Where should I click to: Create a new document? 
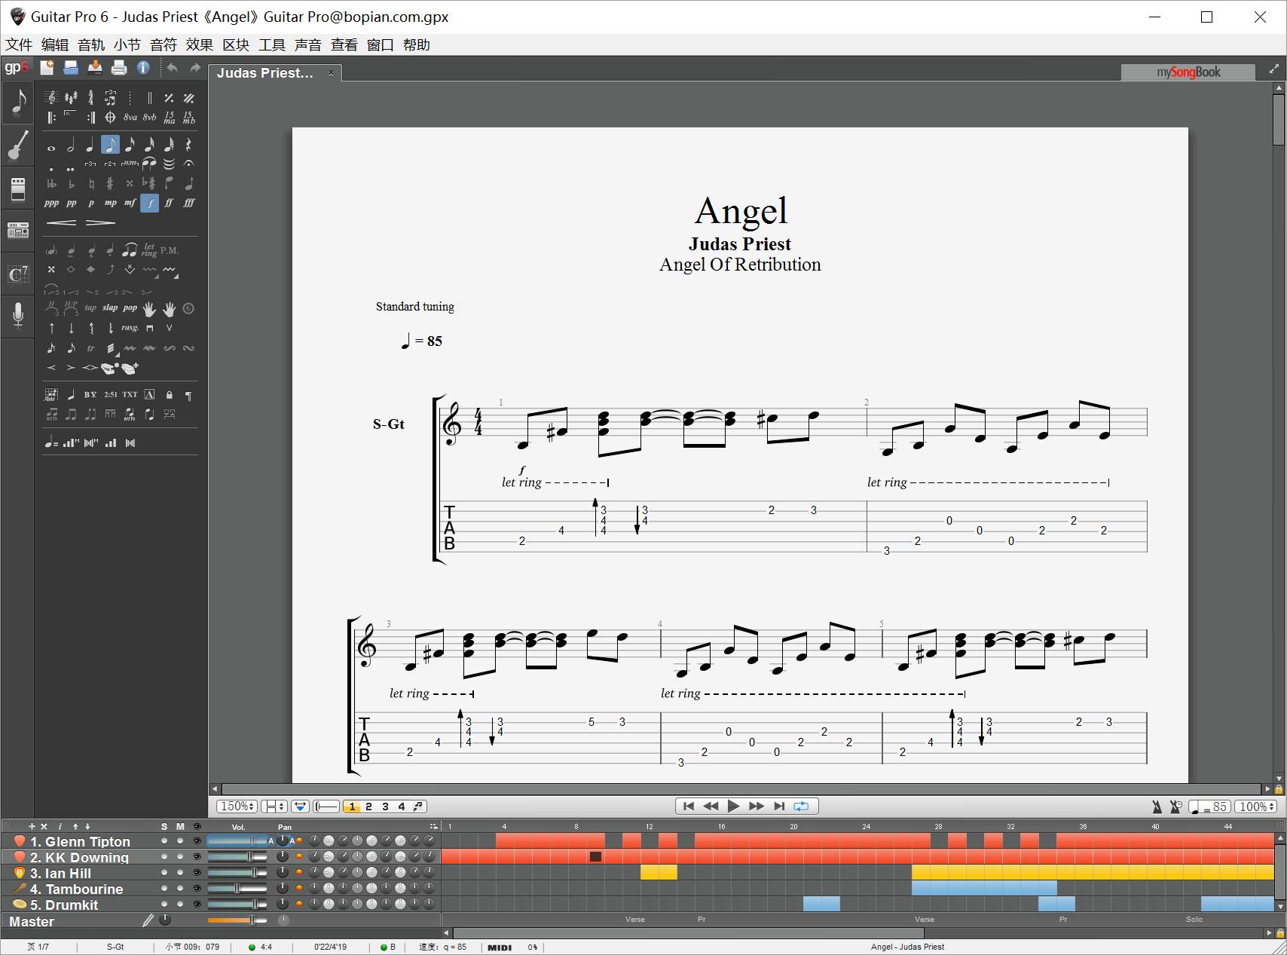click(x=47, y=68)
